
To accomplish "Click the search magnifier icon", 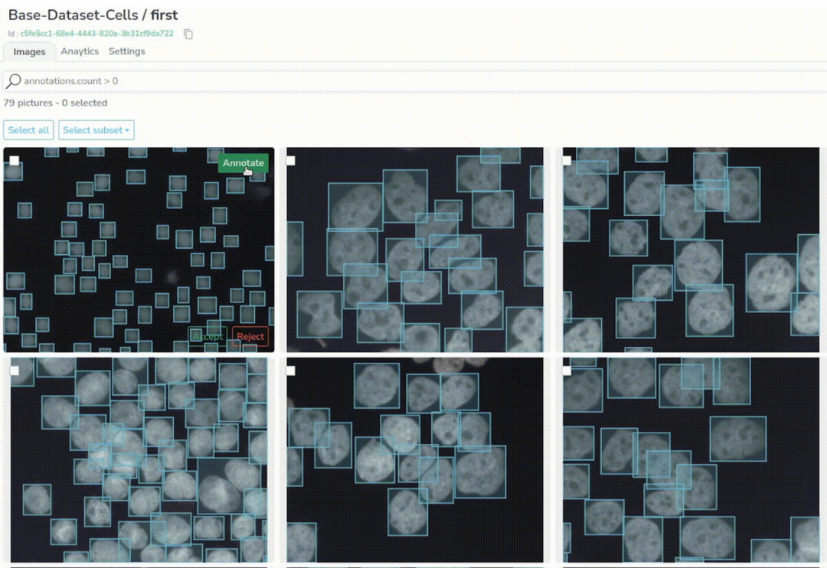I will 14,80.
